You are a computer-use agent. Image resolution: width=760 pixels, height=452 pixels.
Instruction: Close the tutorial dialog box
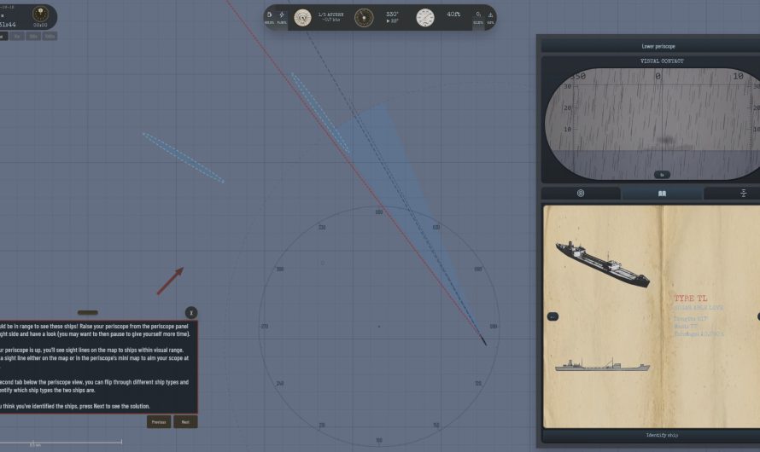(191, 313)
